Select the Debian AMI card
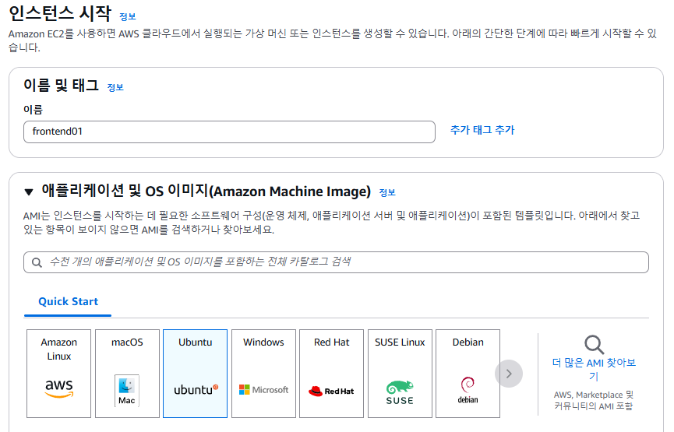Image resolution: width=674 pixels, height=432 pixels. [x=468, y=373]
